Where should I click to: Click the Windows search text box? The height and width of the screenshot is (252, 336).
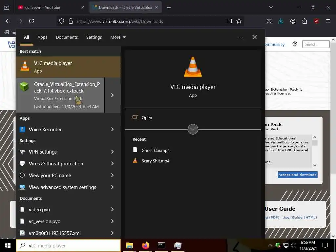point(68,245)
